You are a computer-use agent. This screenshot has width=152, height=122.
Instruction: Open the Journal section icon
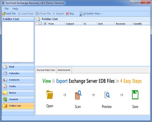[5, 99]
